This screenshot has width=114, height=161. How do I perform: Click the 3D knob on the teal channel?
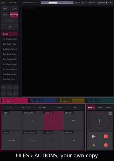pyautogui.click(x=89, y=99)
